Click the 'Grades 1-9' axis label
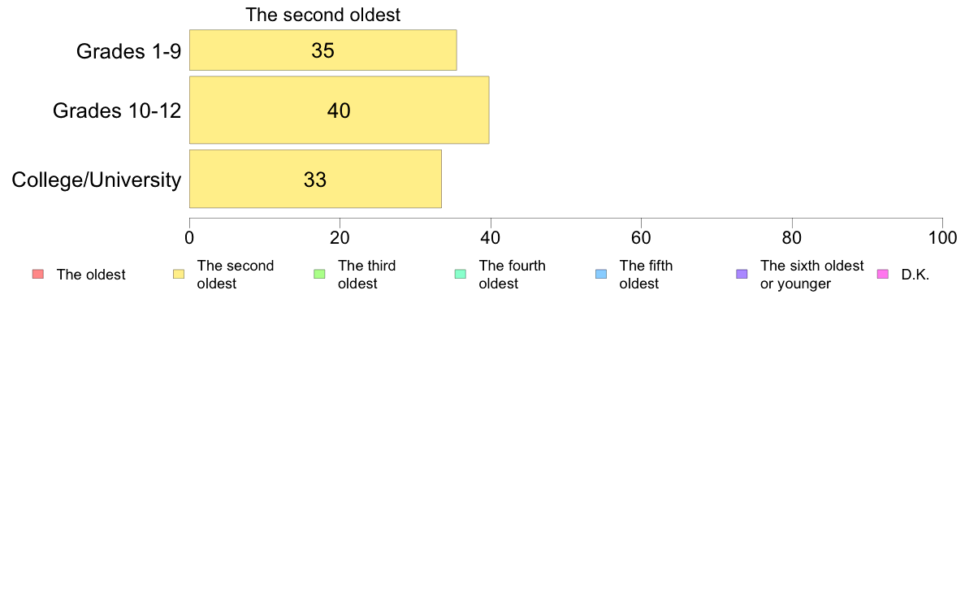Image resolution: width=965 pixels, height=598 pixels. (128, 51)
